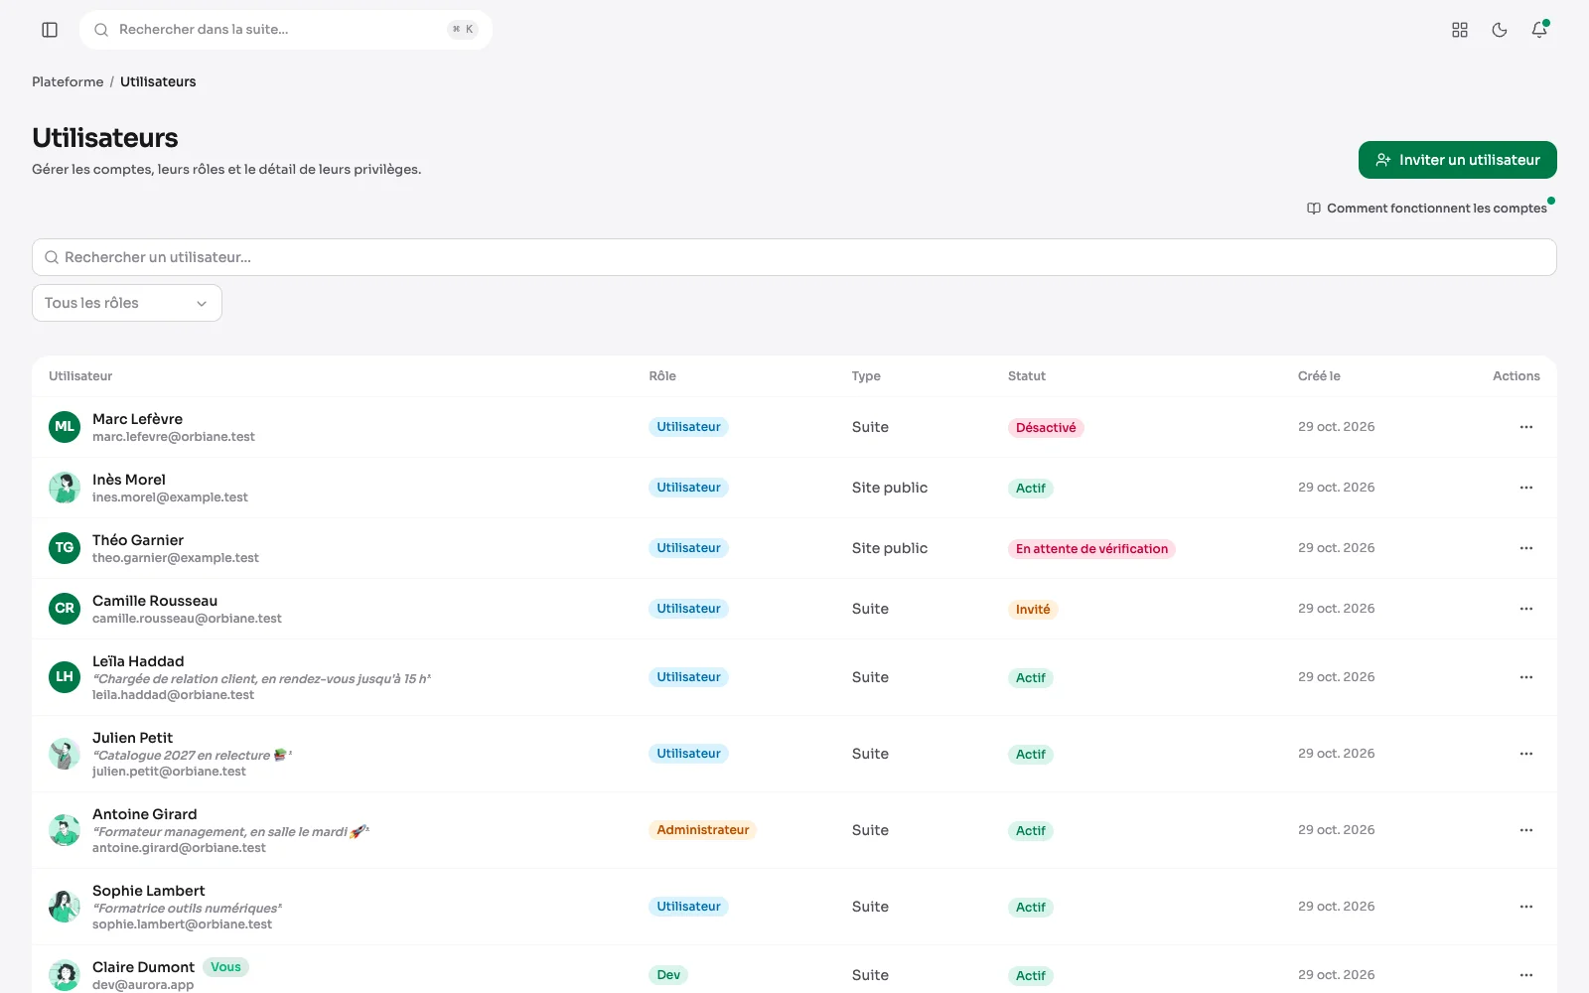The image size is (1589, 993).
Task: Click the Statut column header
Action: 1027,376
